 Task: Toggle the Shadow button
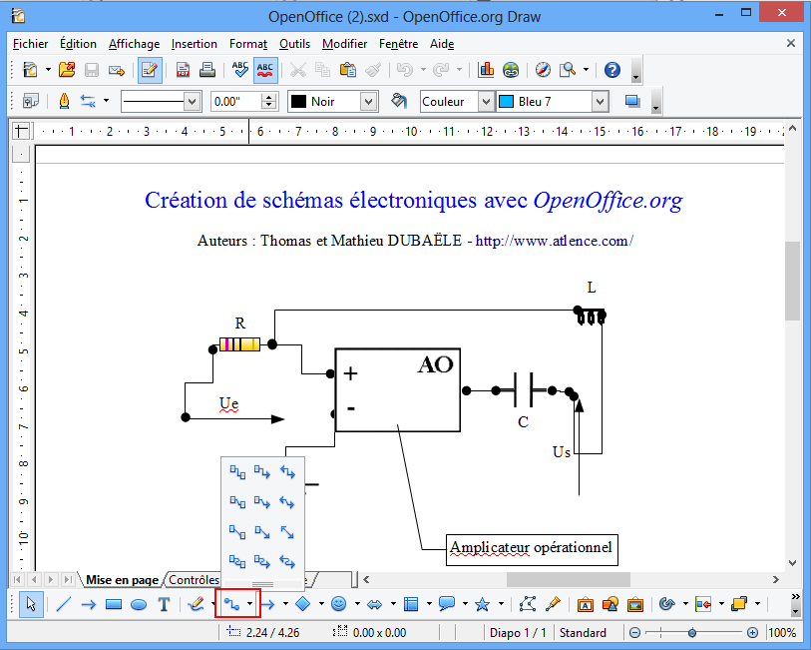(x=632, y=102)
